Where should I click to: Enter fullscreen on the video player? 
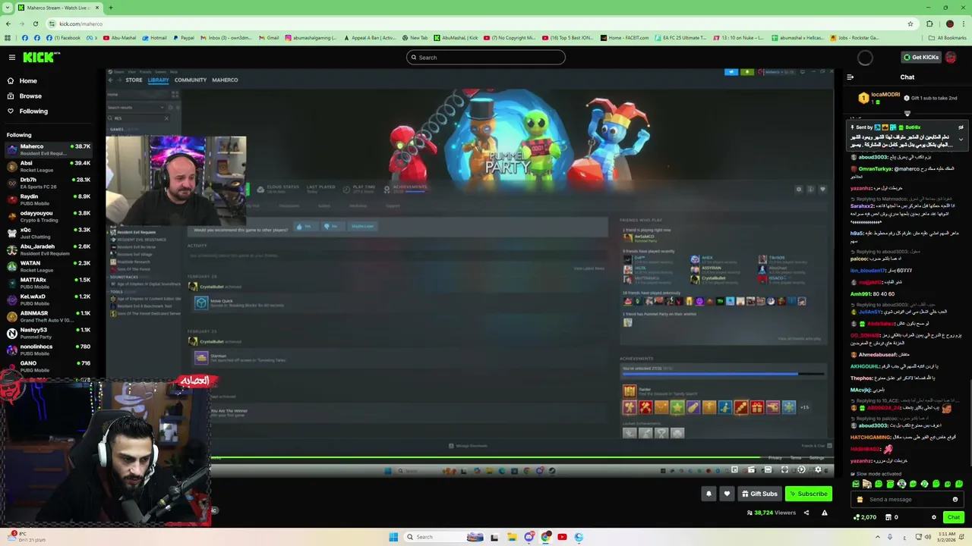click(x=784, y=470)
